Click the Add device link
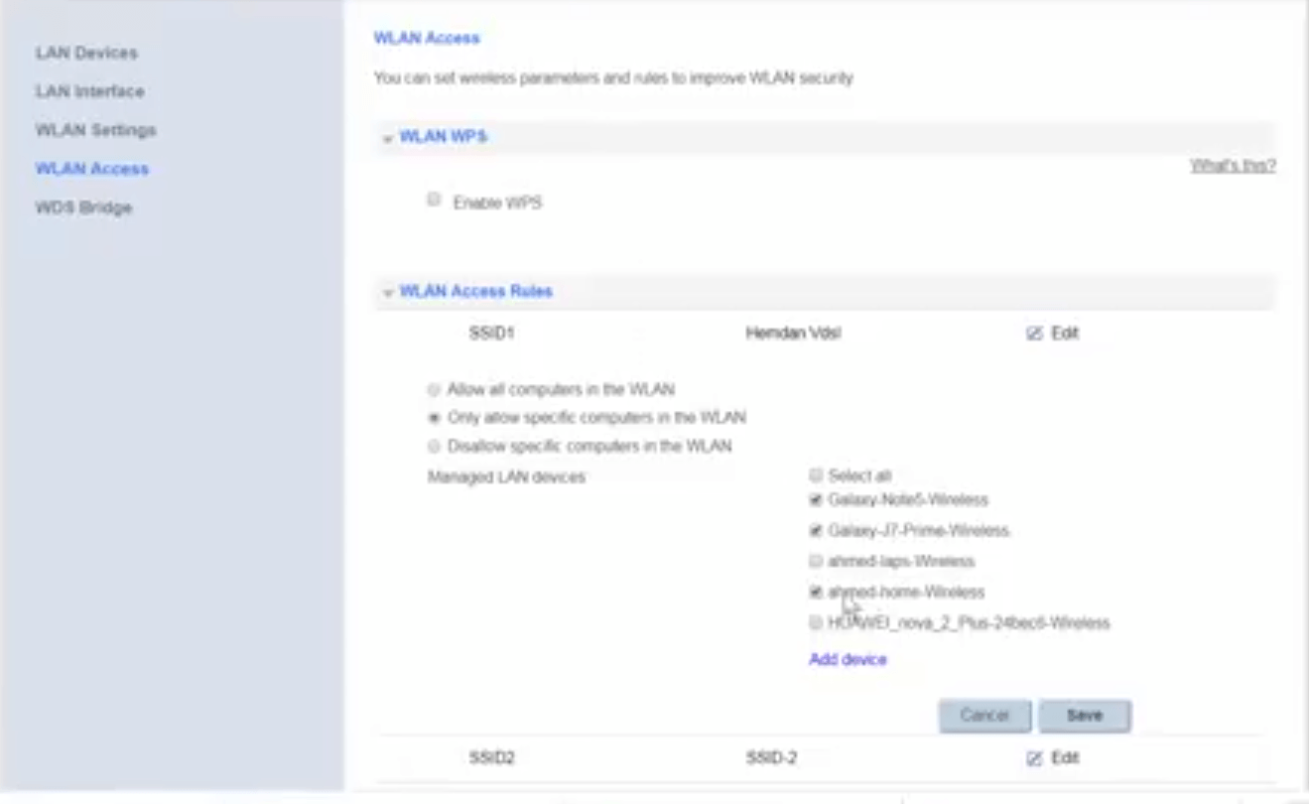Image resolution: width=1309 pixels, height=804 pixels. pos(848,659)
